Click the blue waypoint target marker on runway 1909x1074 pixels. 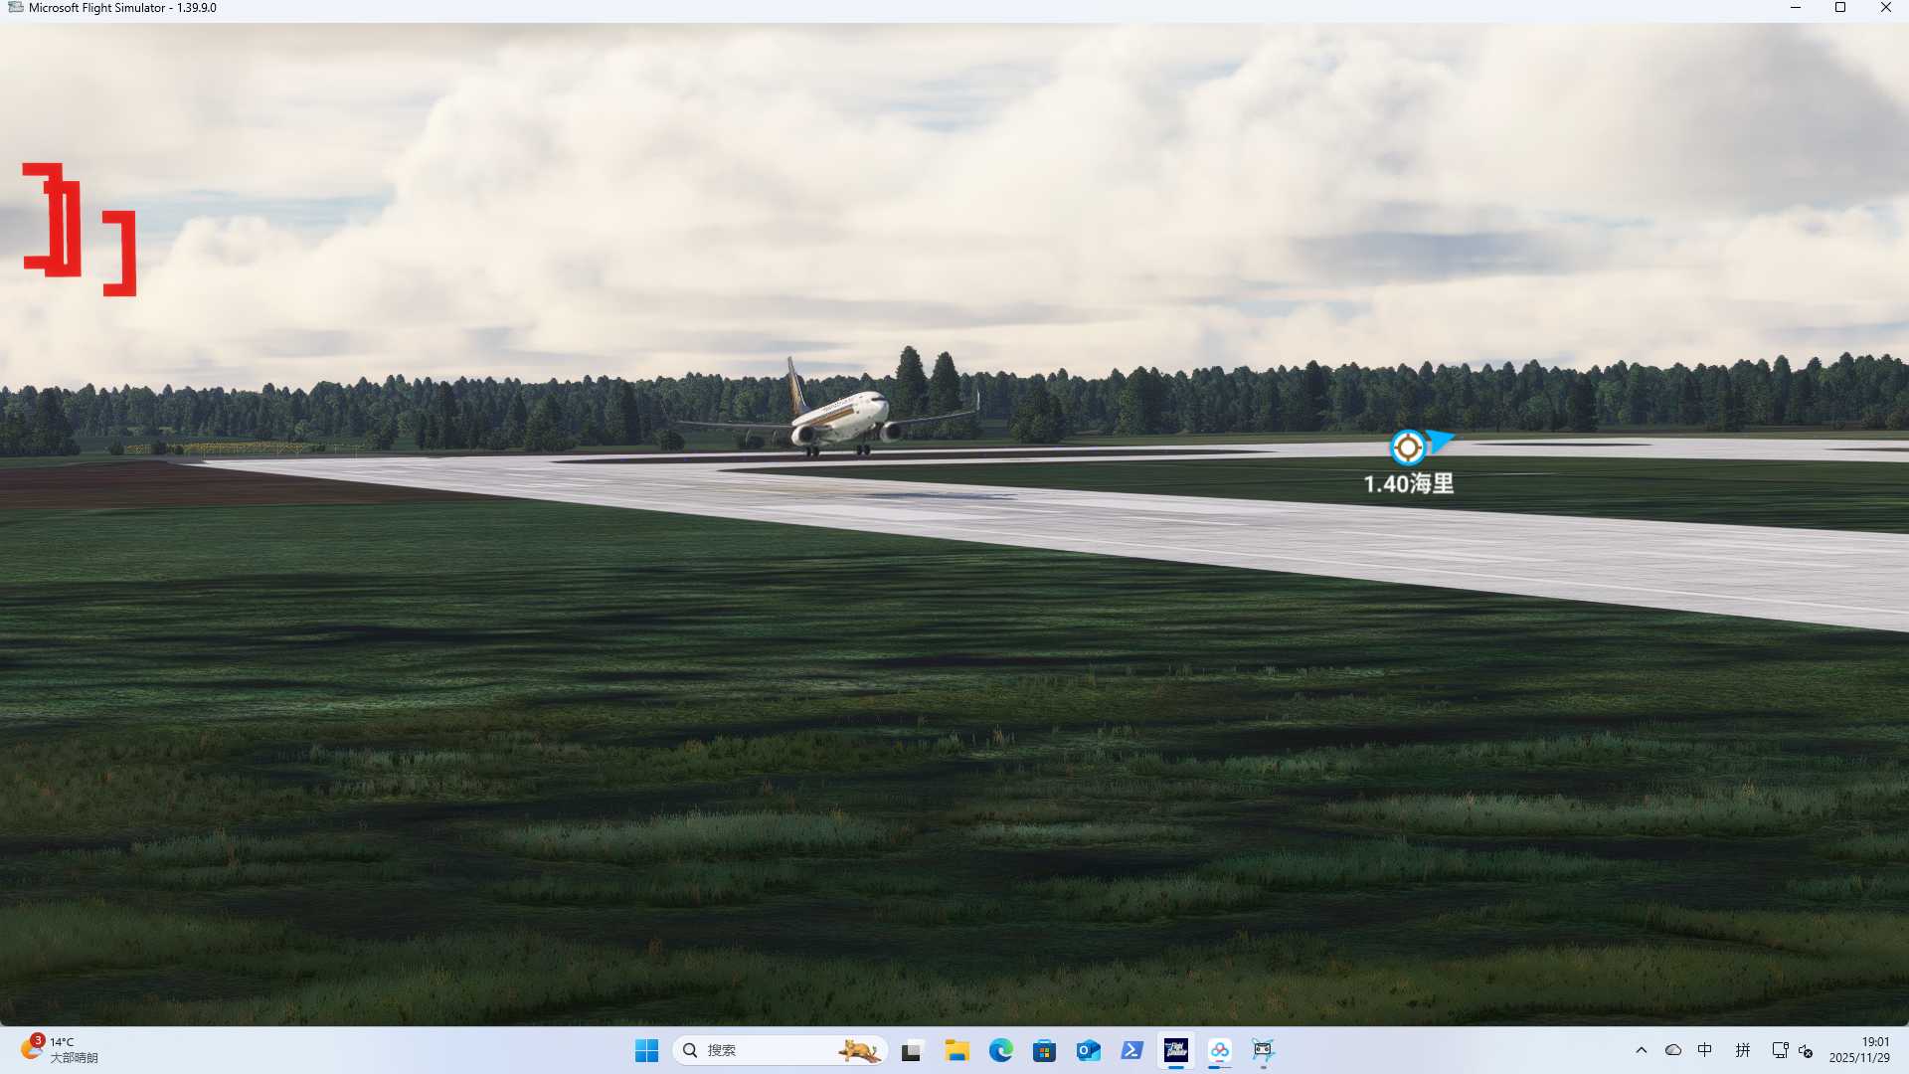coord(1407,447)
